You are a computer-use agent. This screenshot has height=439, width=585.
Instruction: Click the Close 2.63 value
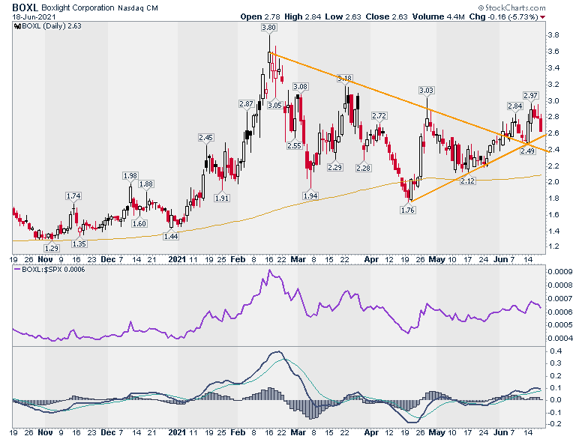coord(386,16)
